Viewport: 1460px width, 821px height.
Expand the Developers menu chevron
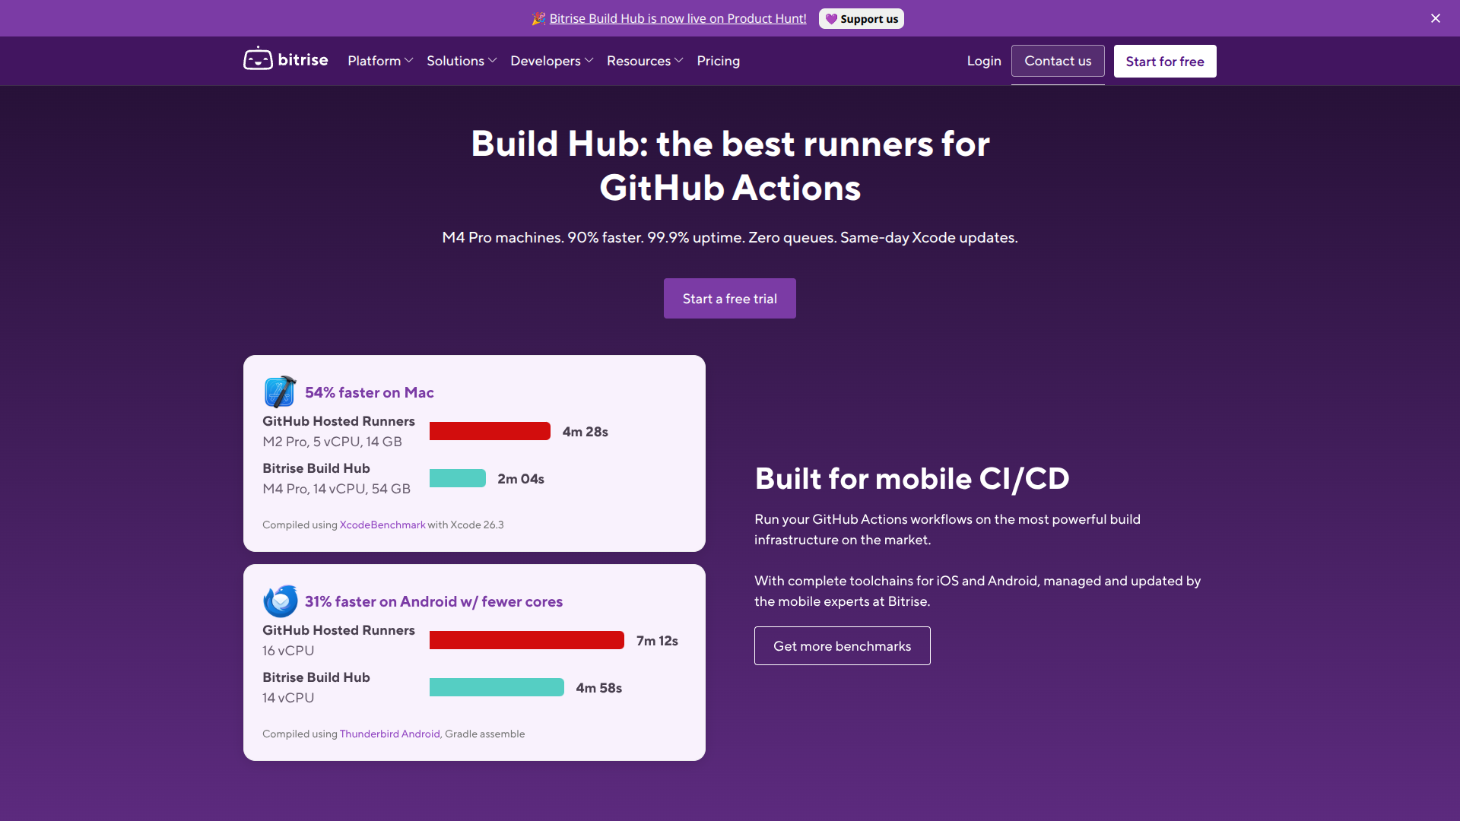589,60
